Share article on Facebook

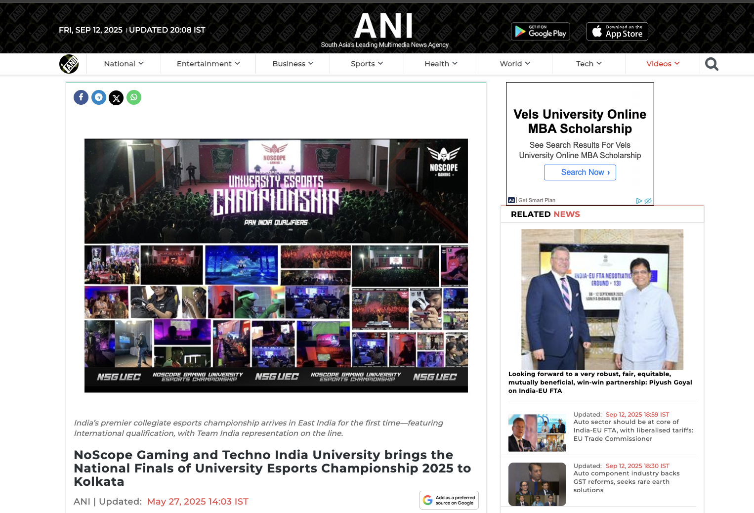click(x=81, y=97)
